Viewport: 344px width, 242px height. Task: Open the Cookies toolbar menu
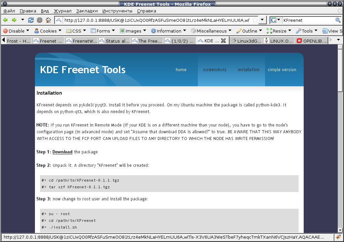(48, 31)
